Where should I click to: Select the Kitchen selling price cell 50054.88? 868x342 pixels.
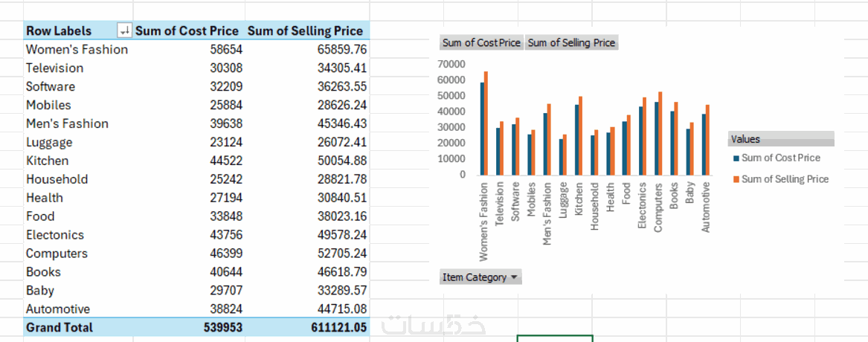pos(338,161)
